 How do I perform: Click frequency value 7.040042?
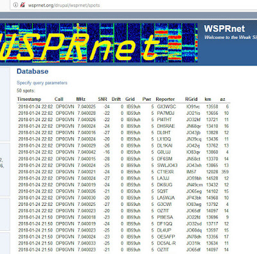coord(87,152)
